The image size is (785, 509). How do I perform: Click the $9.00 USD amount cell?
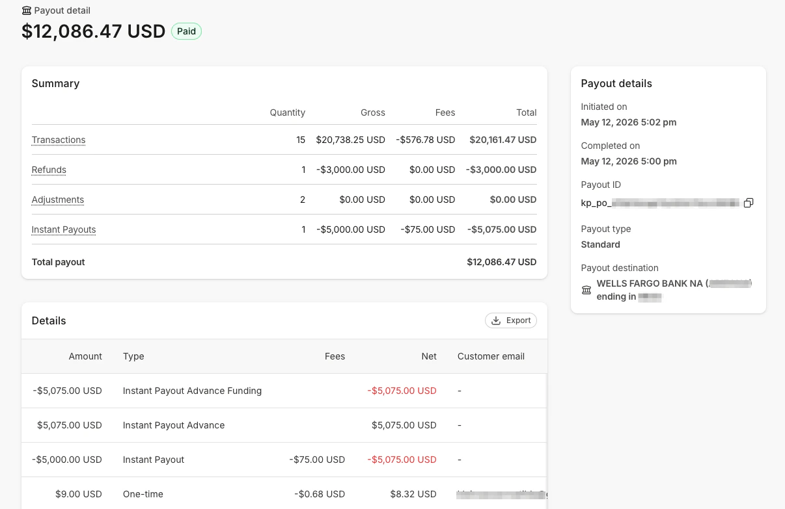79,494
